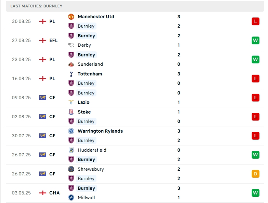268x203 pixels.
Task: Click the Huddersfield club crest icon
Action: click(71, 150)
